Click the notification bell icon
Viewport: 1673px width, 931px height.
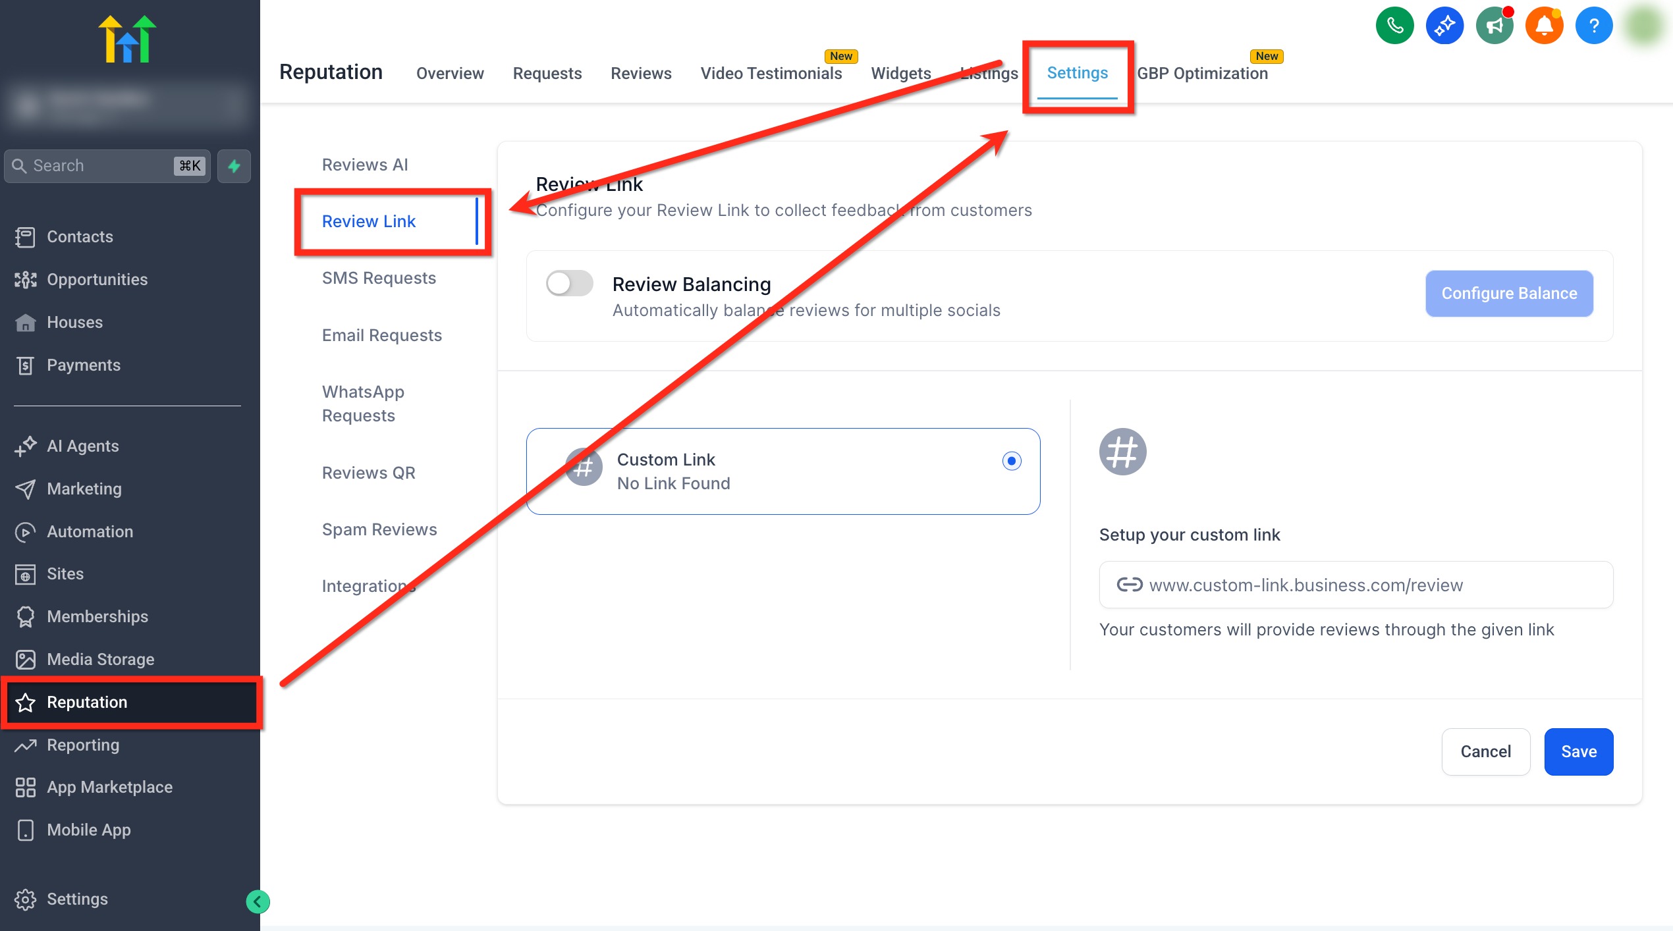click(1545, 25)
